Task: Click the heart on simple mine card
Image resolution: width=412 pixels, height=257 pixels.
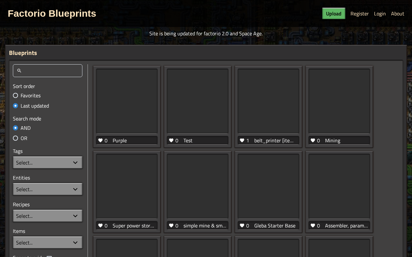Action: 171,226
